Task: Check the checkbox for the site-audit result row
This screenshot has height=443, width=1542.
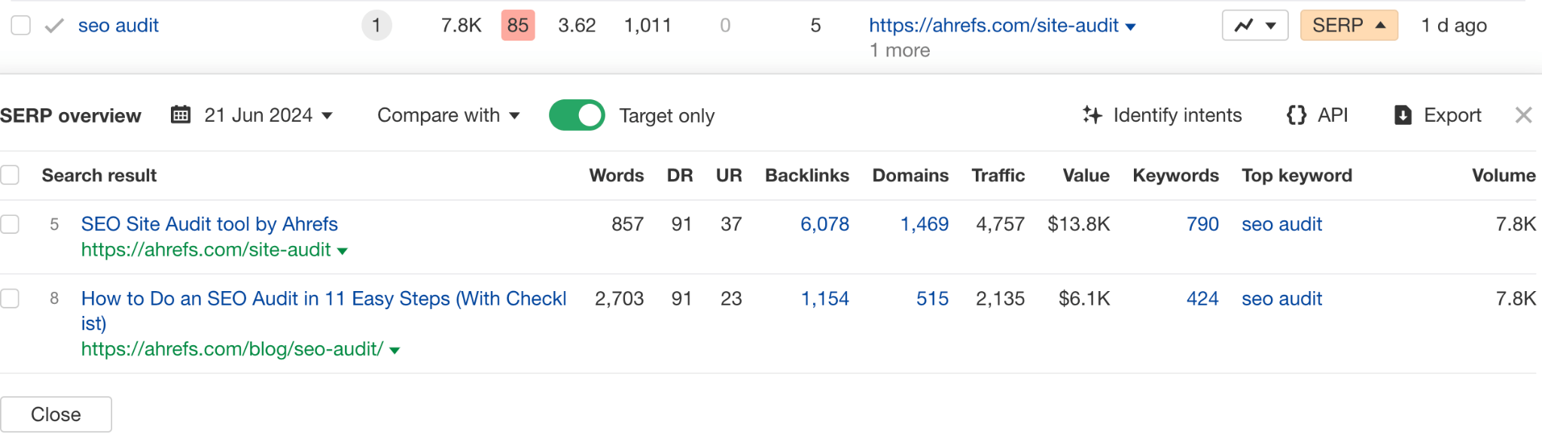Action: click(x=11, y=223)
